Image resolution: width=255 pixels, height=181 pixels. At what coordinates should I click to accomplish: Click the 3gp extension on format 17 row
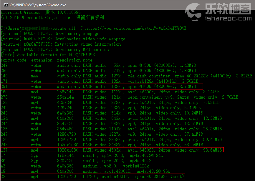(x=35, y=155)
